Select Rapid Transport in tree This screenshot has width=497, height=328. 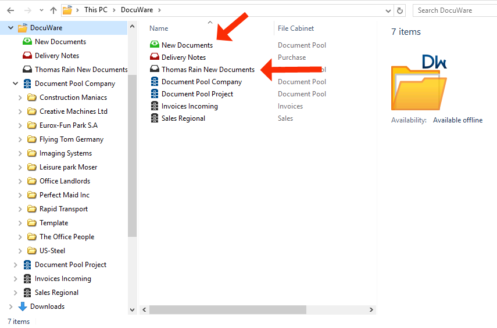click(63, 209)
